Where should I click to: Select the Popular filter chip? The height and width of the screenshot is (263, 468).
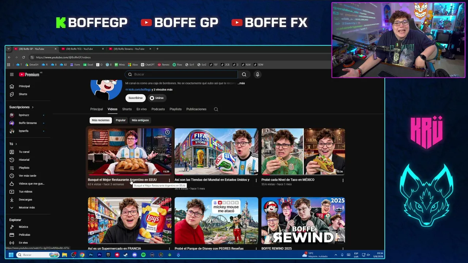[x=121, y=120]
